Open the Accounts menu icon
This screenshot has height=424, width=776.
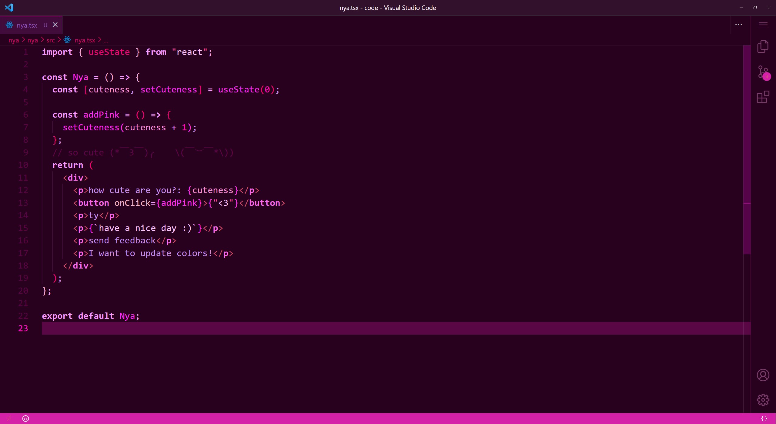tap(763, 375)
